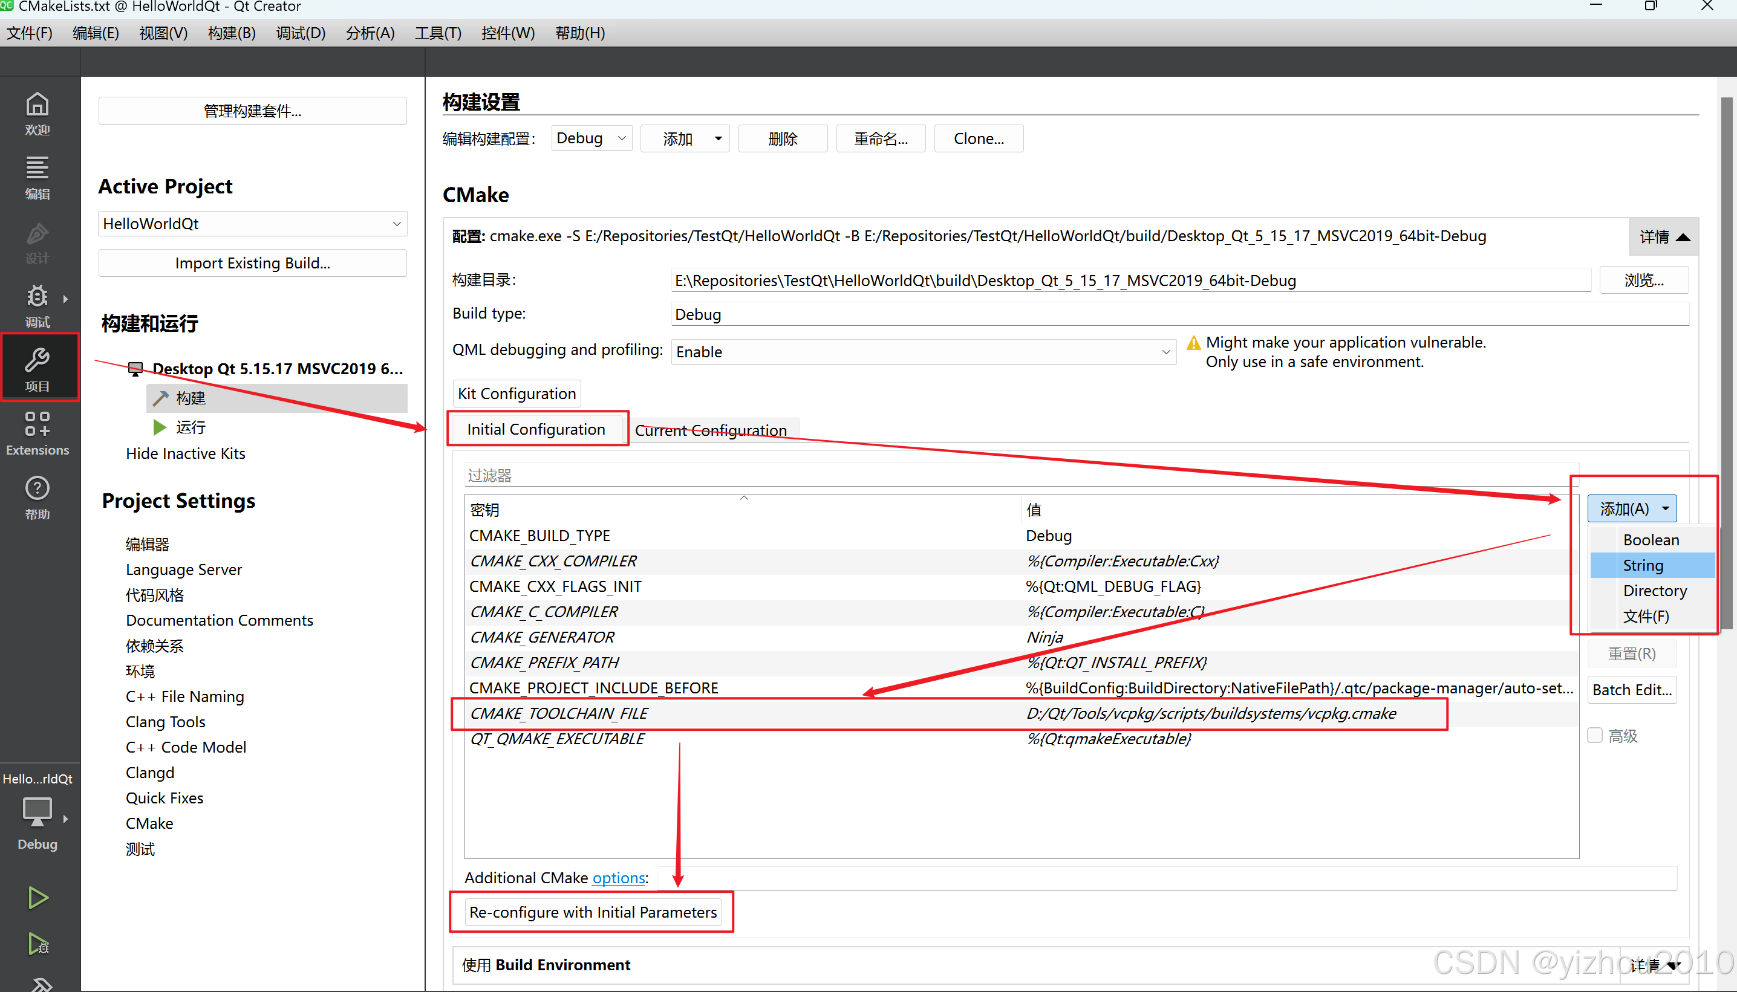Viewport: 1737px width, 992px height.
Task: Open the 工具(T) menu
Action: point(438,33)
